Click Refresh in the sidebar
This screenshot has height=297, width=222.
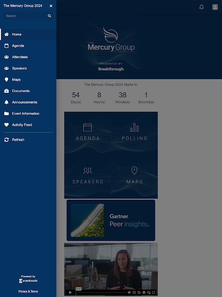(28, 140)
